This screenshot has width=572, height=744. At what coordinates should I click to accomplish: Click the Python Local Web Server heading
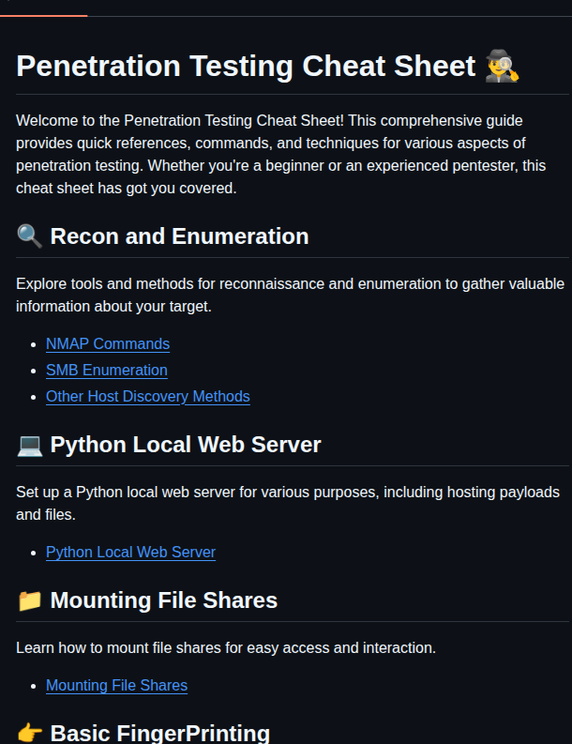click(186, 445)
